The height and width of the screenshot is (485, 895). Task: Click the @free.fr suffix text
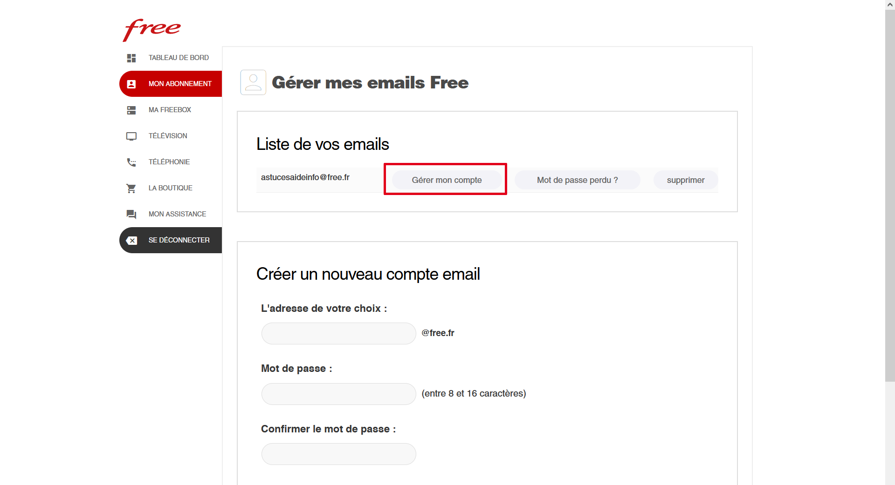pos(438,333)
